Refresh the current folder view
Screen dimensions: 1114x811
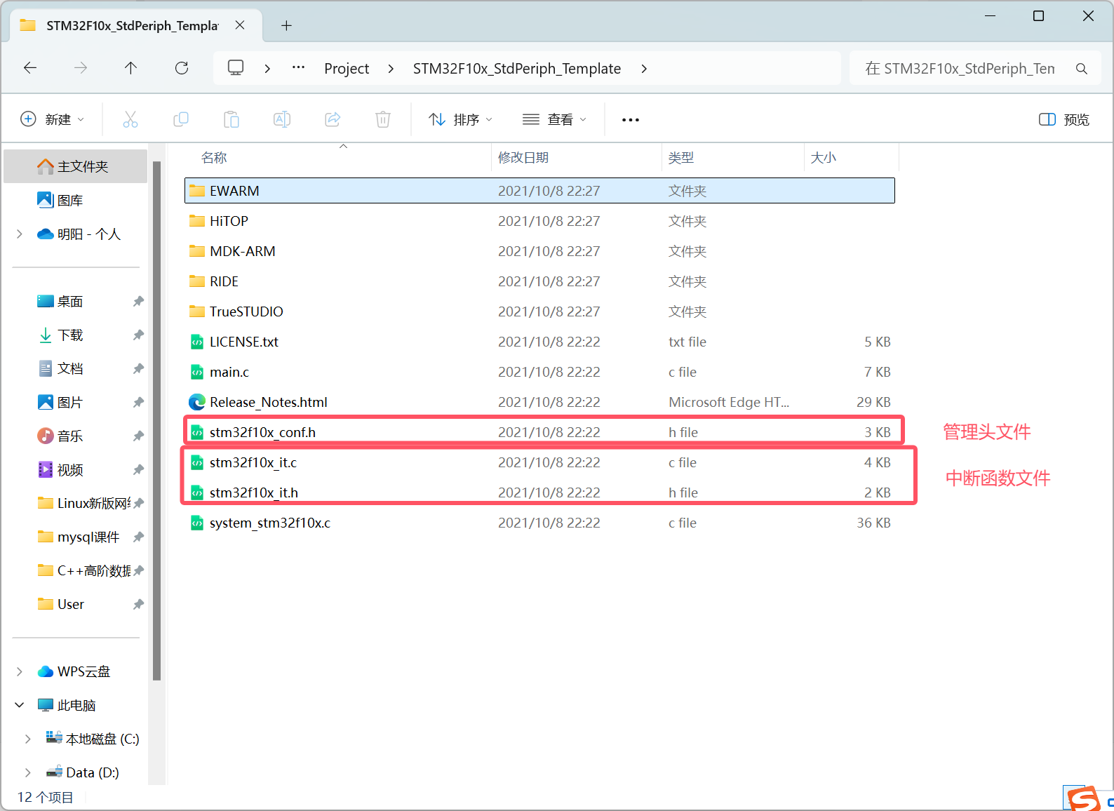pos(182,68)
